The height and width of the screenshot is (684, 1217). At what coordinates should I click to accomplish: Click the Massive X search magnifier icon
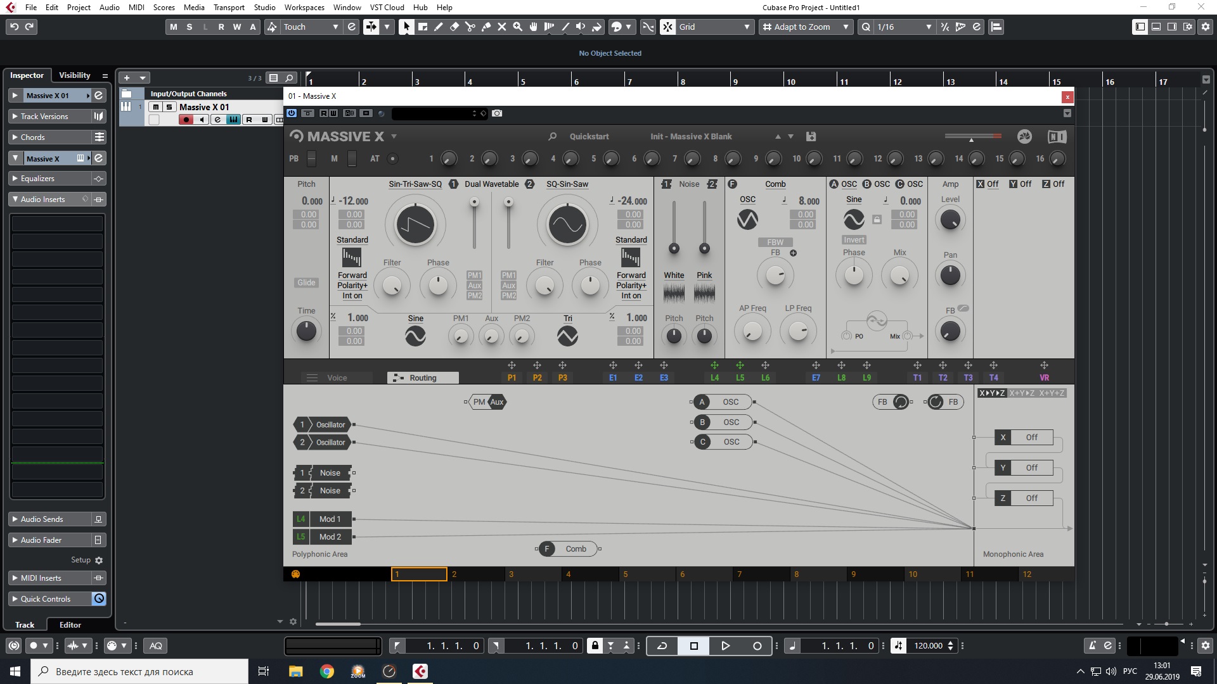552,136
